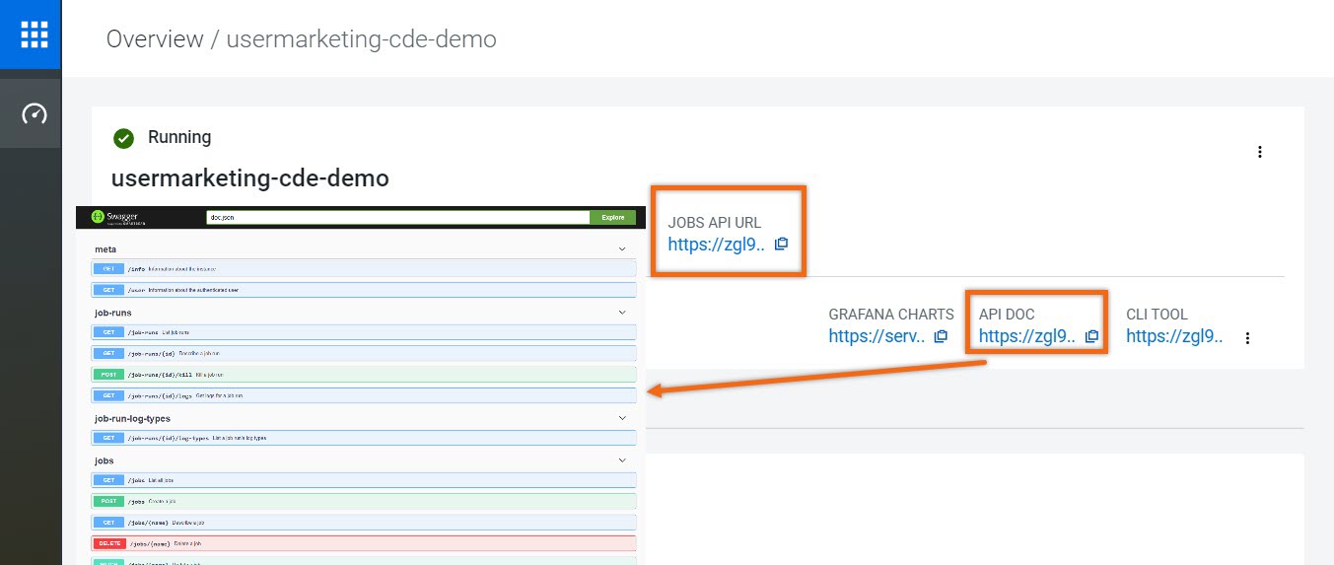Open the CLI Tool download link

pos(1174,336)
